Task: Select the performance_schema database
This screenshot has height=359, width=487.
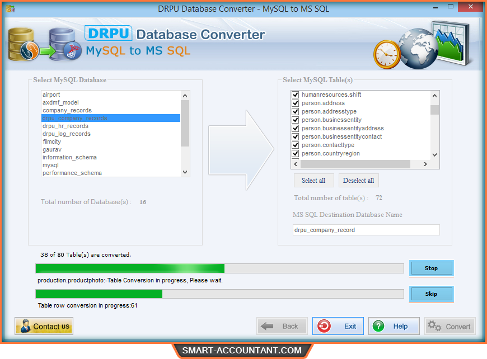Action: (x=111, y=173)
